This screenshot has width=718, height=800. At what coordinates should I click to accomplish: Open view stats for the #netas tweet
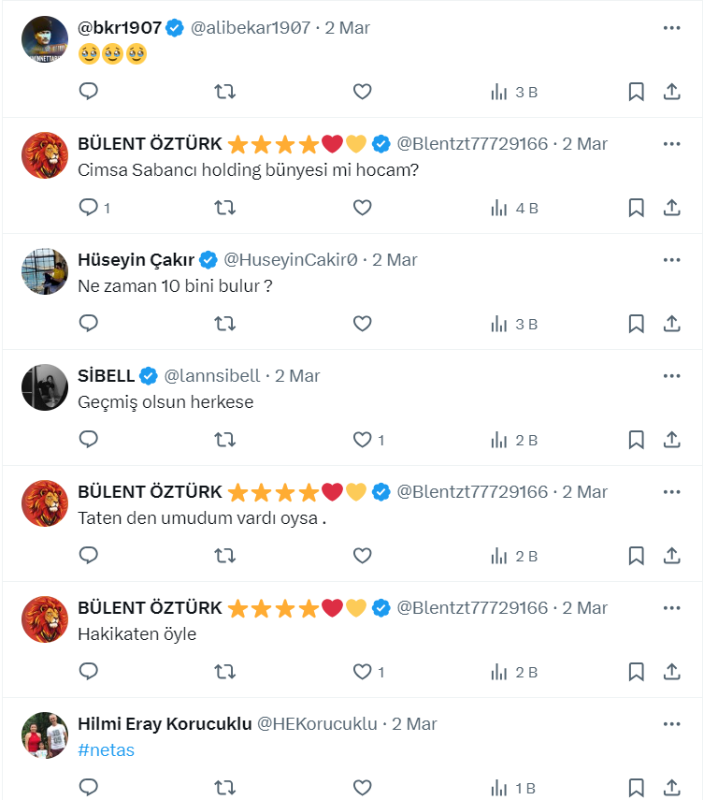(514, 788)
